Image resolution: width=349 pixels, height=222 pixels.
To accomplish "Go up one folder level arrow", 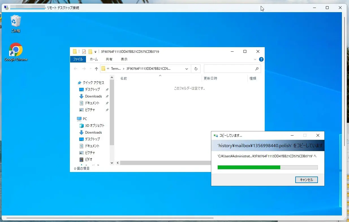I will point(96,69).
